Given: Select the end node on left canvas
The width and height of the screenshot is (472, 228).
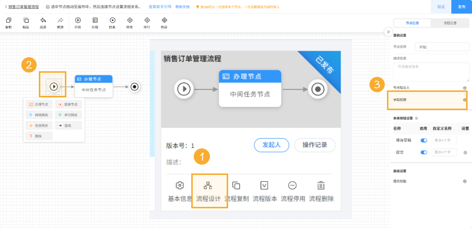Looking at the screenshot, I should tap(135, 86).
